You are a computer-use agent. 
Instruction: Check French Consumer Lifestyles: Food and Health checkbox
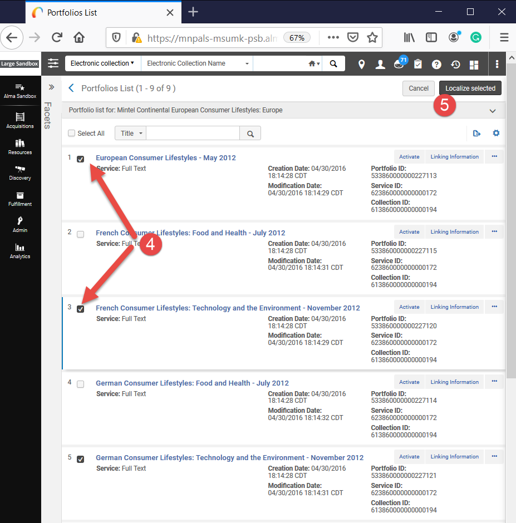coord(81,234)
